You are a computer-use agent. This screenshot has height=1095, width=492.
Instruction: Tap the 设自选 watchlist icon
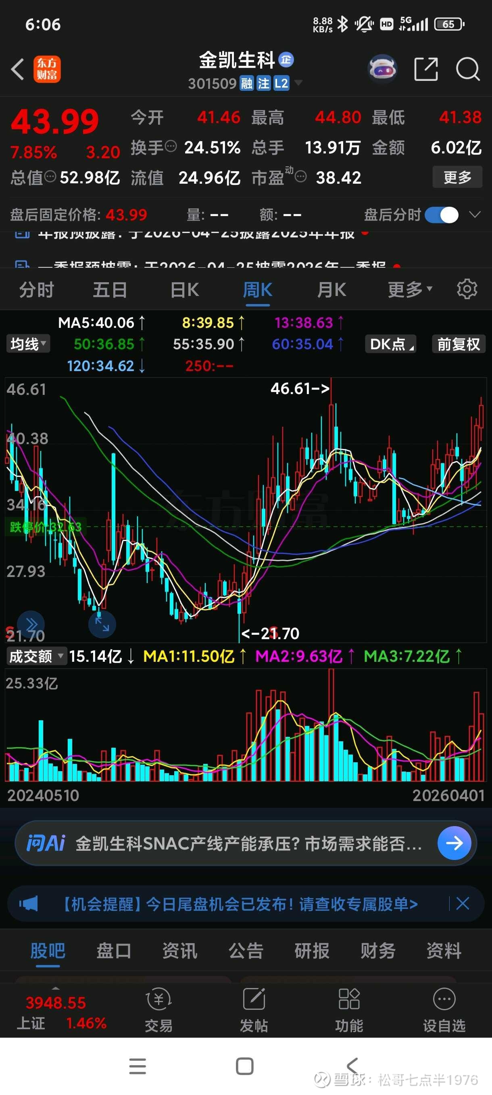pos(444,1010)
